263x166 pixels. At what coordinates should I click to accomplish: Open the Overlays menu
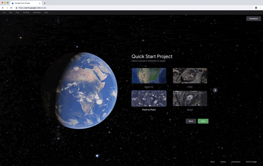[26, 12]
